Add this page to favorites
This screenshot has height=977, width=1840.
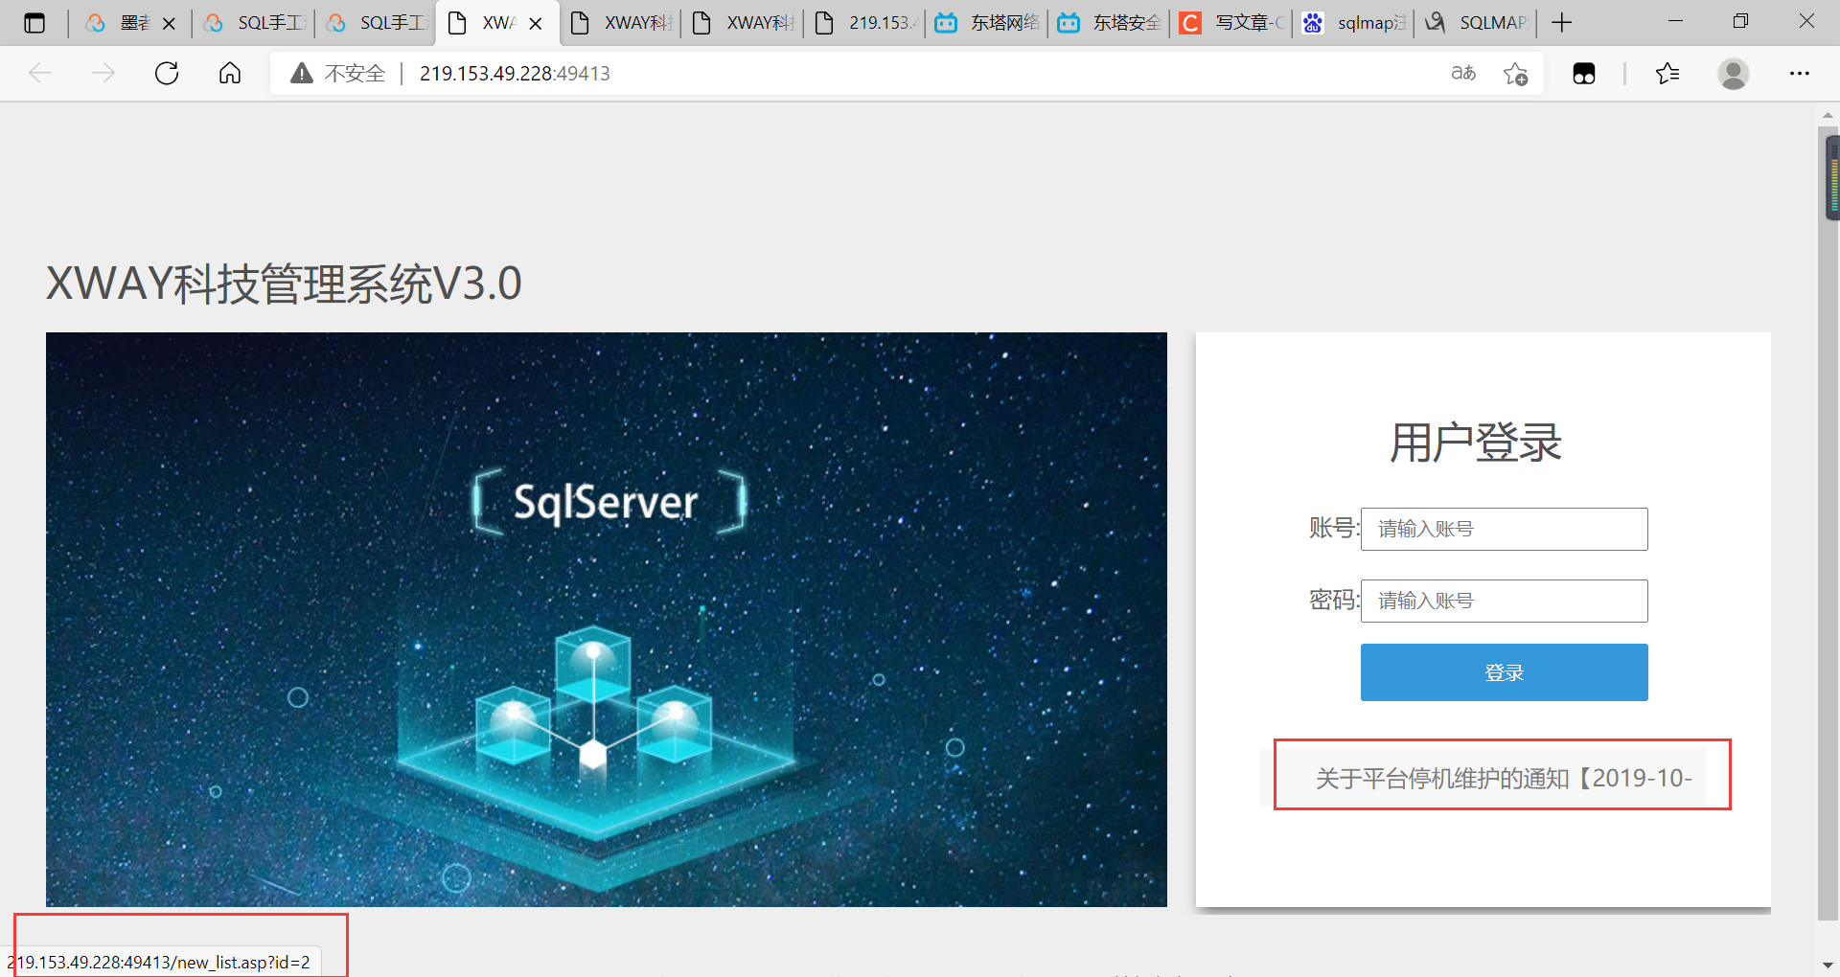[x=1515, y=73]
